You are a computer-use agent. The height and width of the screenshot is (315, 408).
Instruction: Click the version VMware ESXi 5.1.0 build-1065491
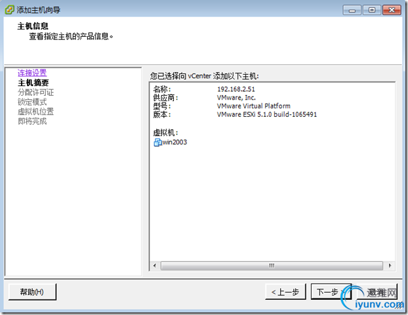(x=267, y=114)
